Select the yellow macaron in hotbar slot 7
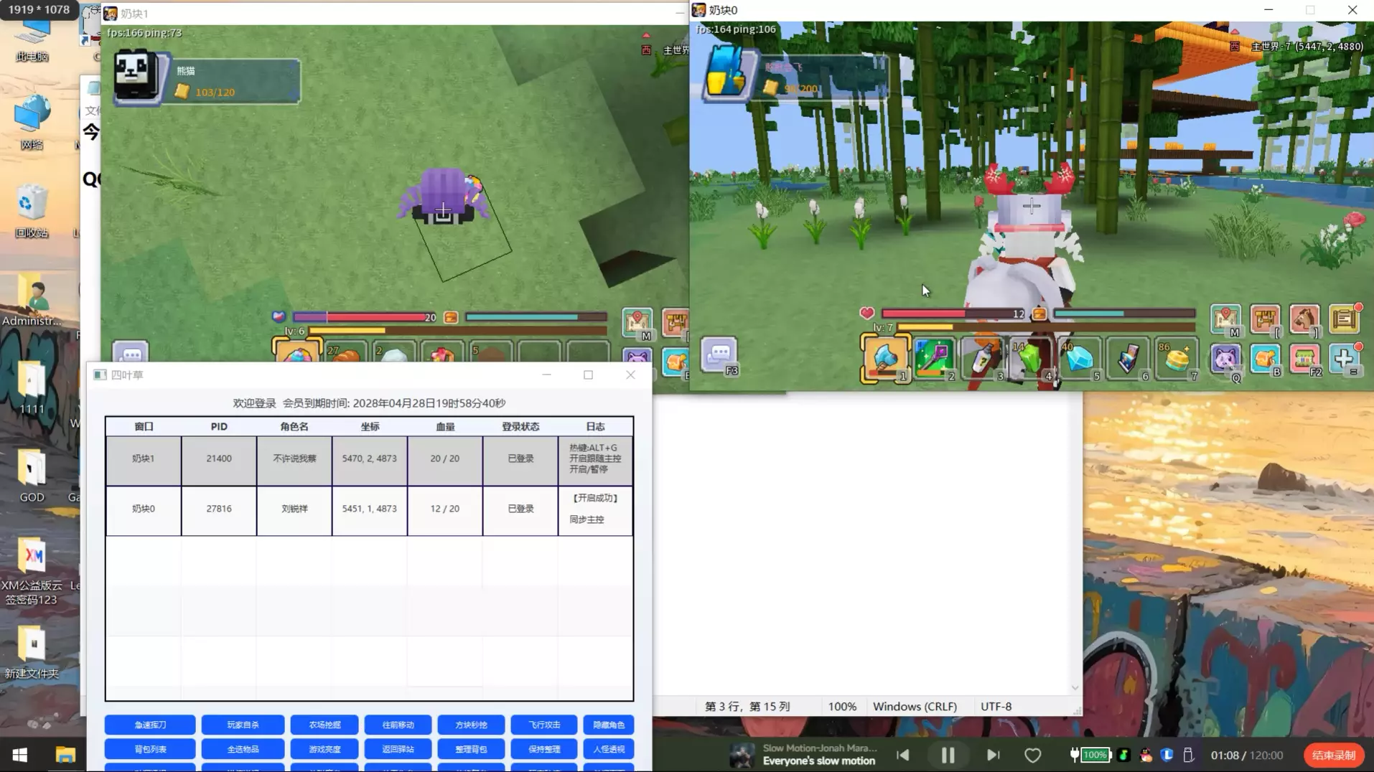Image resolution: width=1374 pixels, height=772 pixels. tap(1177, 359)
